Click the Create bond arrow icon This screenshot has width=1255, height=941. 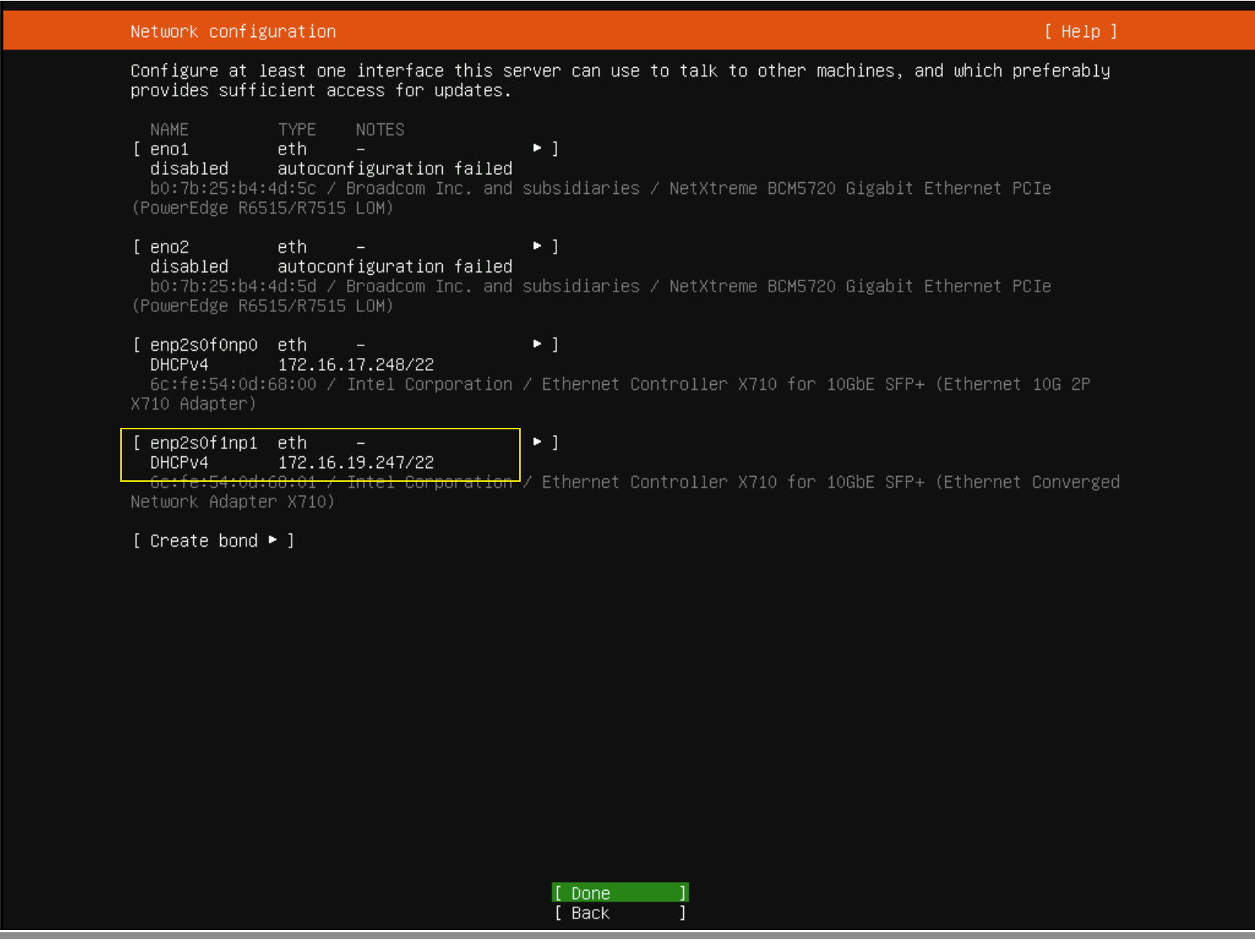coord(273,540)
